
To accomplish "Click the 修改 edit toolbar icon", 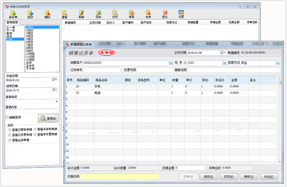I will point(30,14).
